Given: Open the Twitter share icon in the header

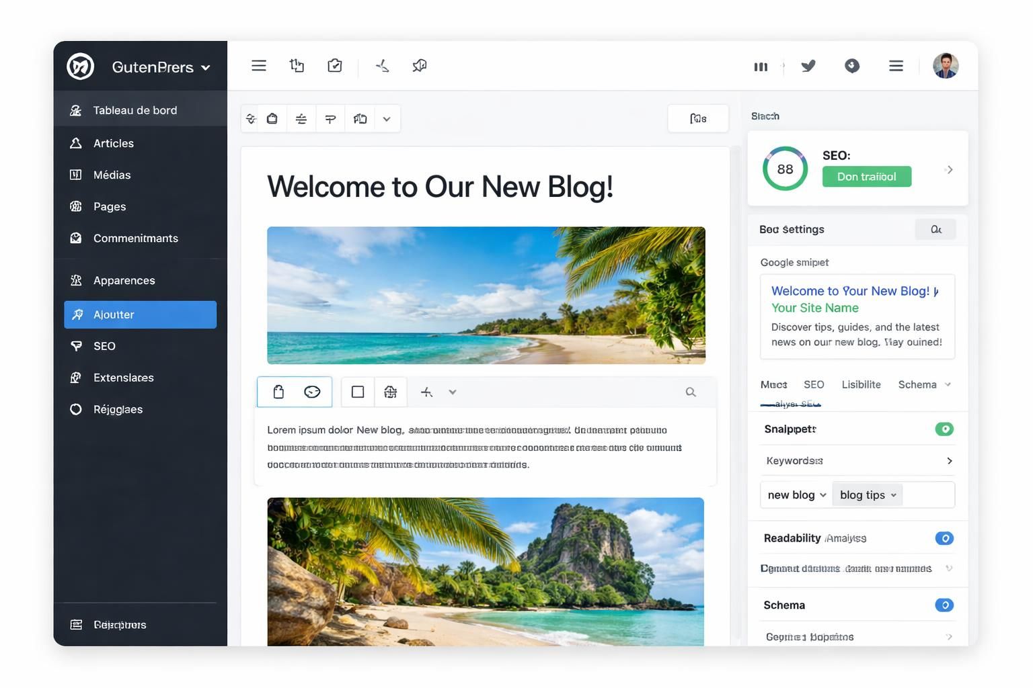Looking at the screenshot, I should click(x=808, y=66).
